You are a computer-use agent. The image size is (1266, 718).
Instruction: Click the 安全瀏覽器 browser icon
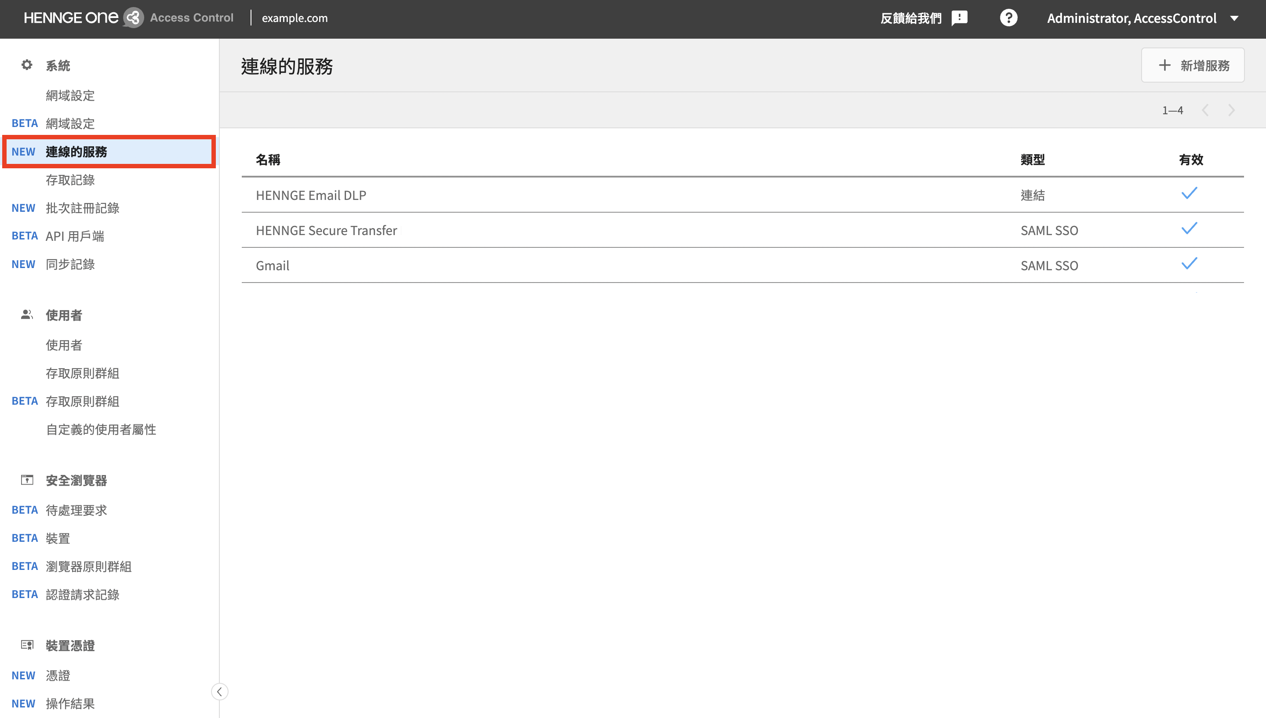27,480
